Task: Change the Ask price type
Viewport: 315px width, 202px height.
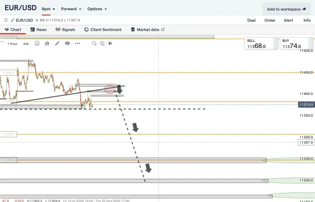Action: [26, 43]
